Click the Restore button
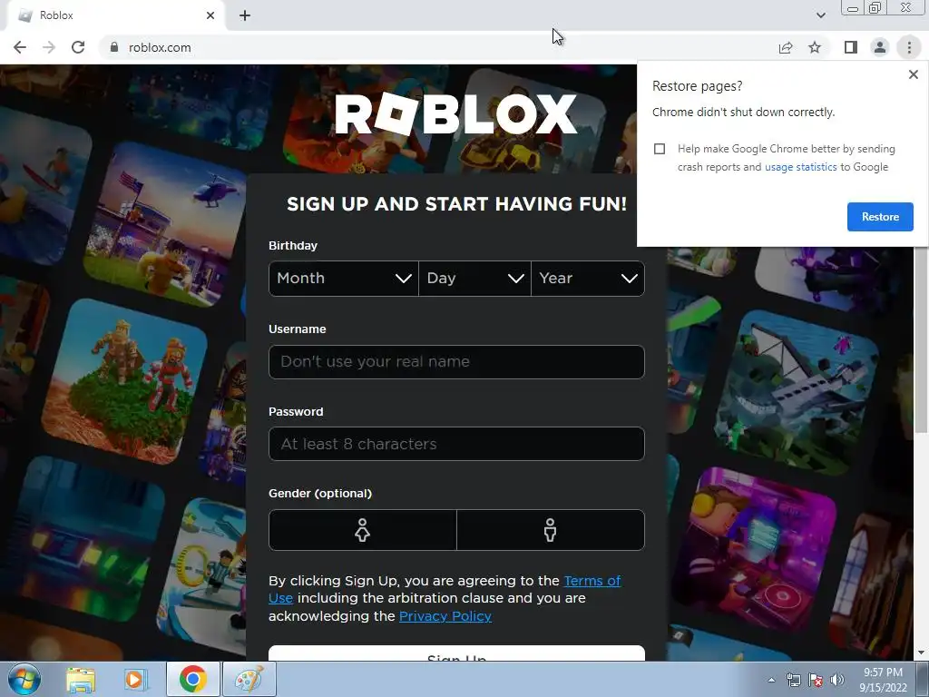This screenshot has height=697, width=929. pos(880,217)
